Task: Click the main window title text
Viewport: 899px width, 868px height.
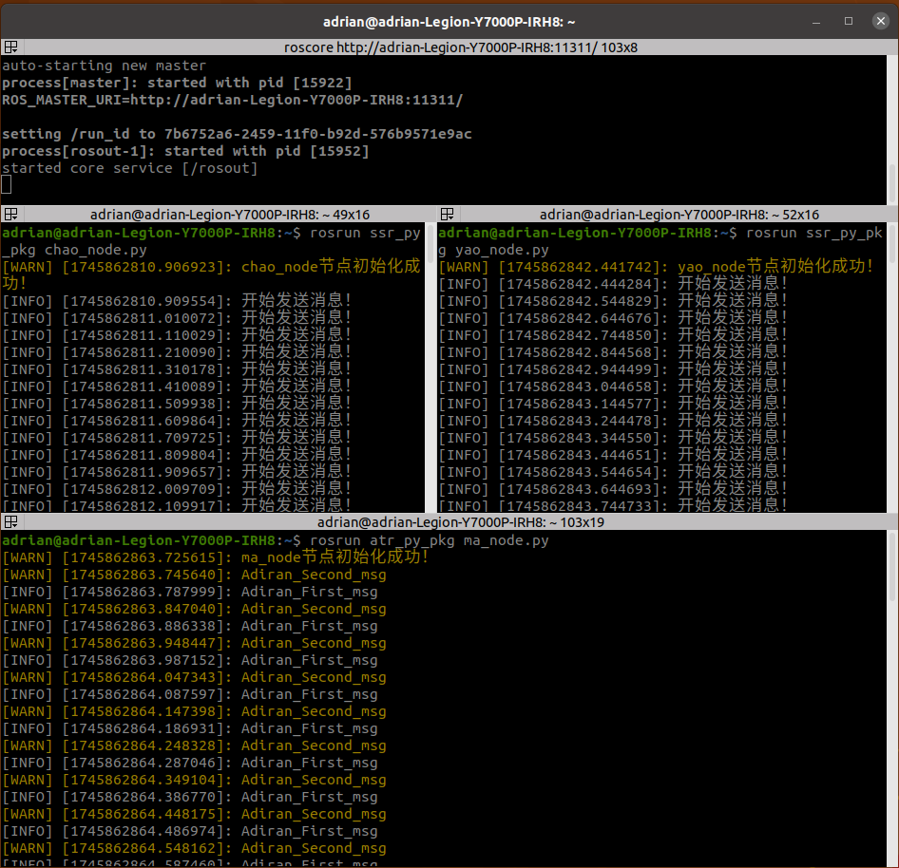Action: [x=449, y=22]
